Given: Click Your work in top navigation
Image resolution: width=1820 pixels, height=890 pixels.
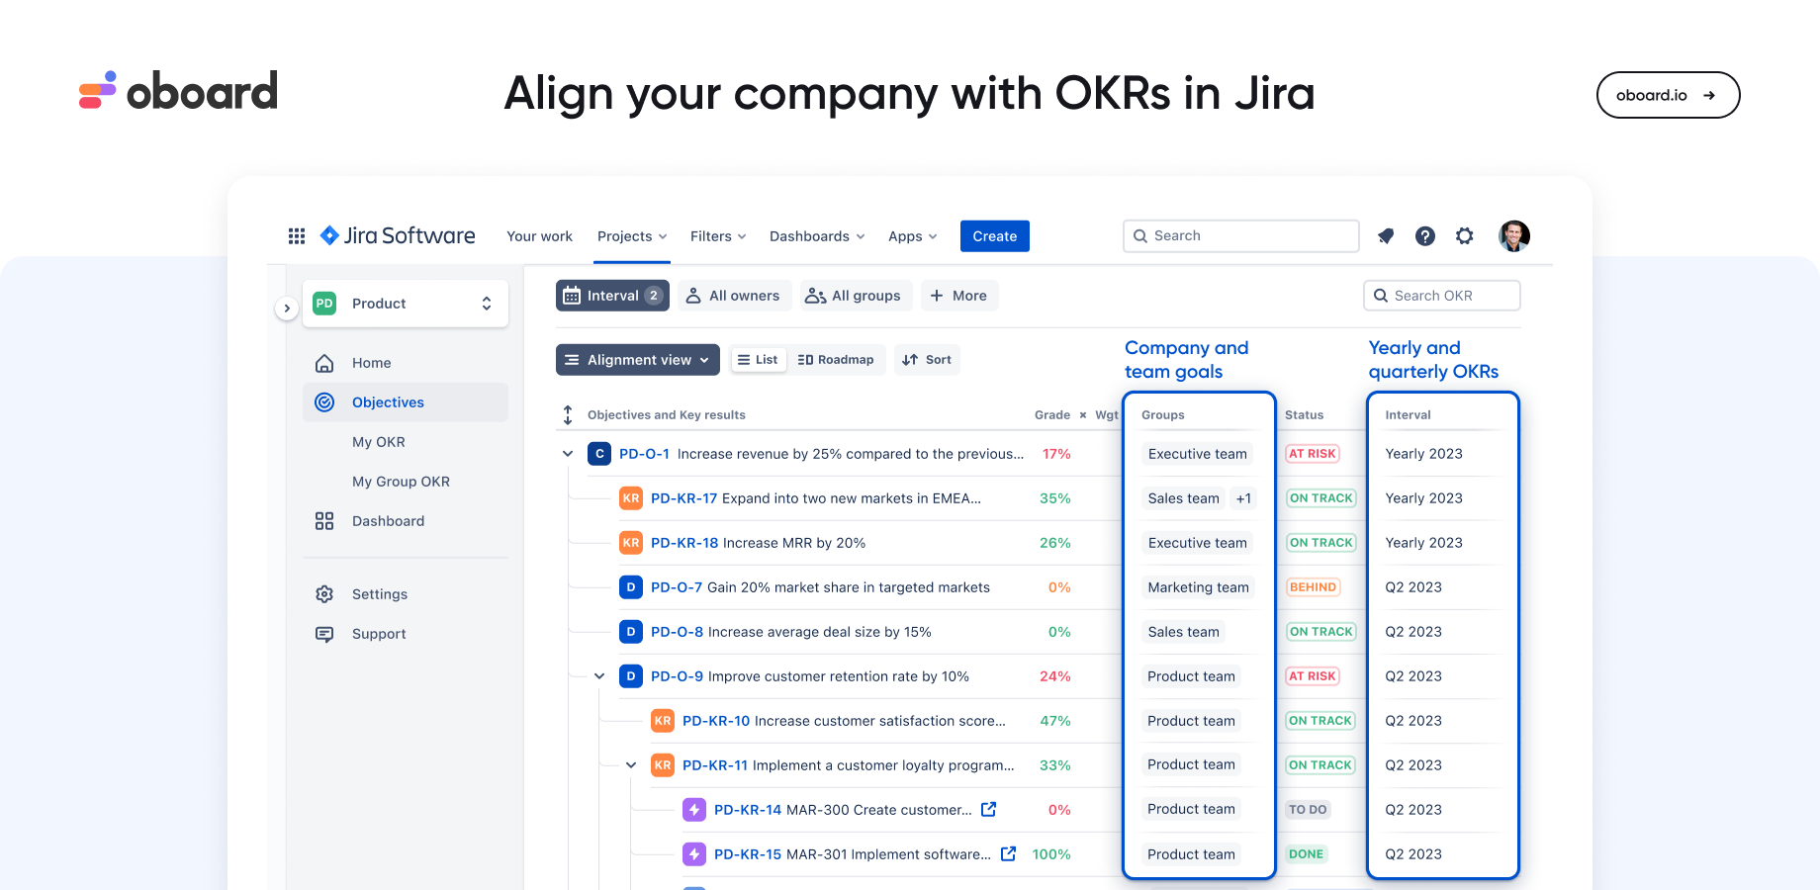Looking at the screenshot, I should coord(539,236).
